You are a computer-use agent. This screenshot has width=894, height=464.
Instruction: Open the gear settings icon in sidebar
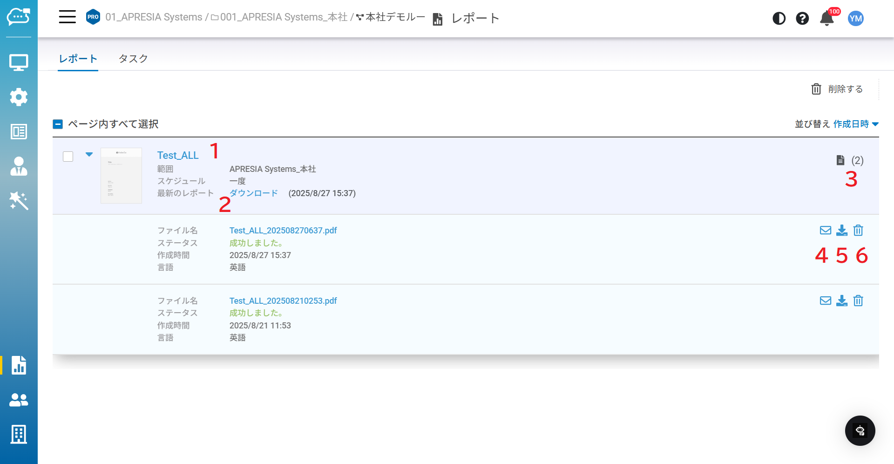point(19,97)
